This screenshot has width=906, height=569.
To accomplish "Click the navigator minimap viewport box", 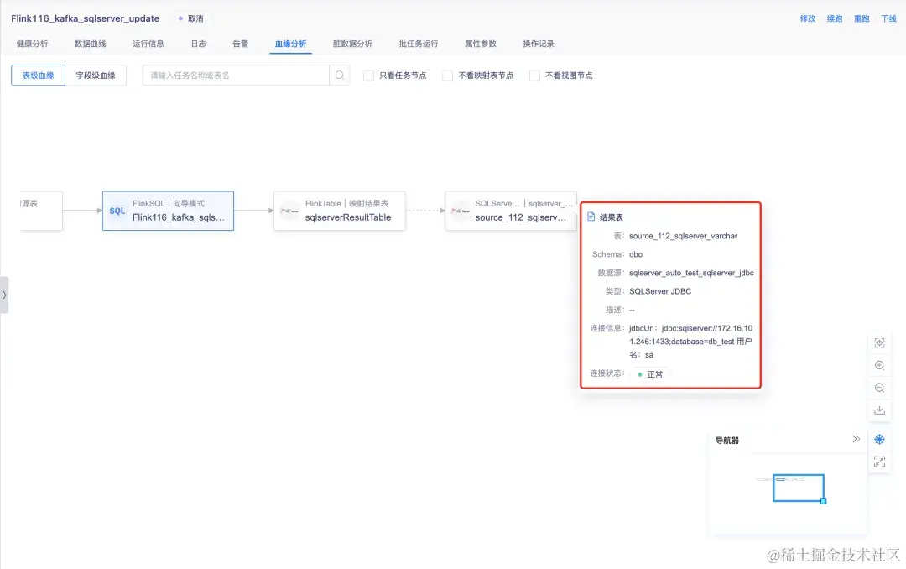I will pyautogui.click(x=799, y=488).
